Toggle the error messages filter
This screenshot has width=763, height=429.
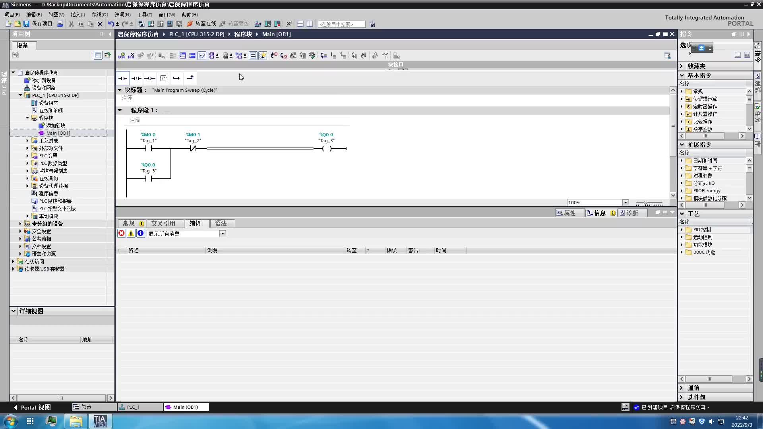pyautogui.click(x=122, y=233)
